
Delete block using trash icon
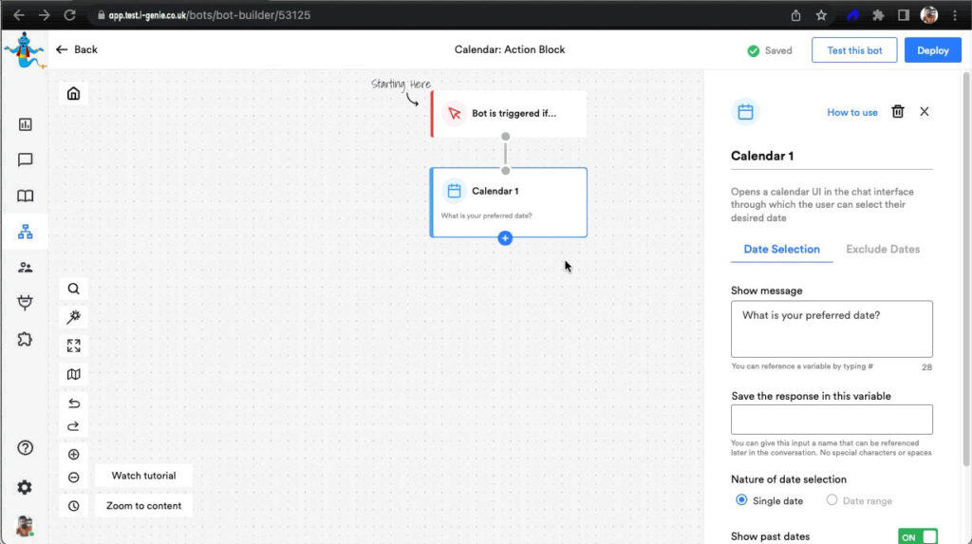coord(897,112)
